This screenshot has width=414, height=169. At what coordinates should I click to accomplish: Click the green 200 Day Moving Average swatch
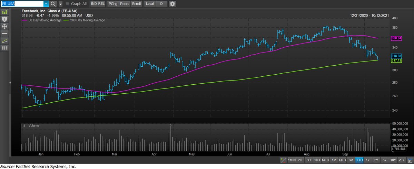tap(66, 20)
